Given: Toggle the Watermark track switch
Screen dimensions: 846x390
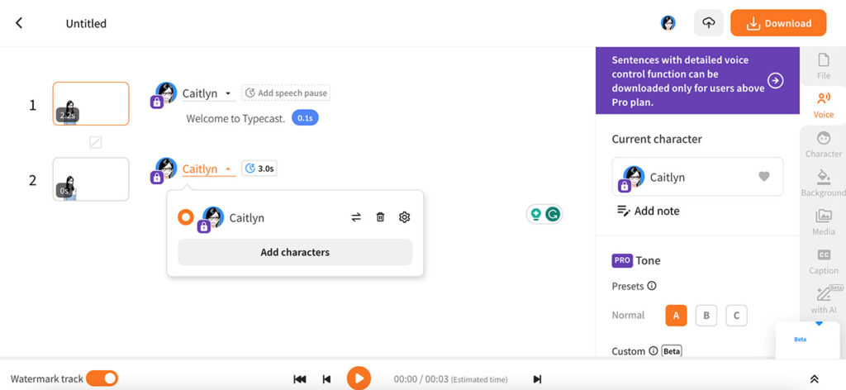Looking at the screenshot, I should [x=102, y=378].
